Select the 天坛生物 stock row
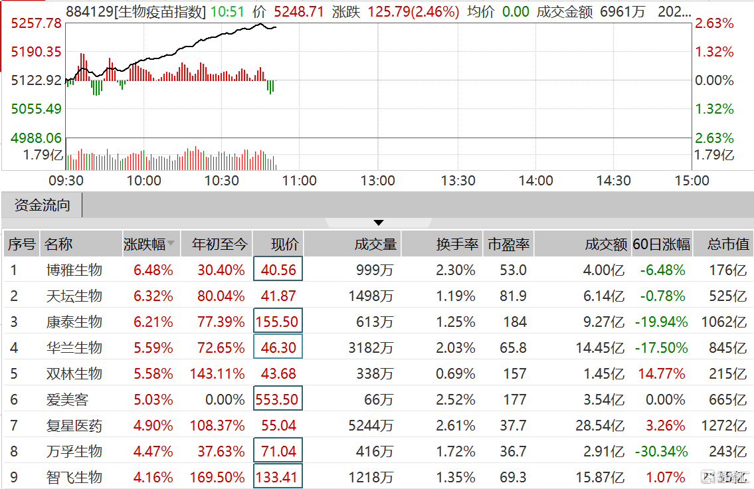Screen dimensions: 754x489 coord(379,296)
